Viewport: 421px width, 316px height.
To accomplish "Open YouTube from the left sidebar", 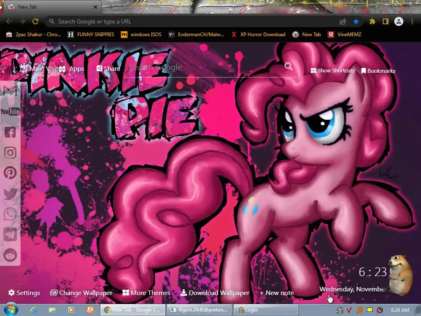I will pos(10,112).
